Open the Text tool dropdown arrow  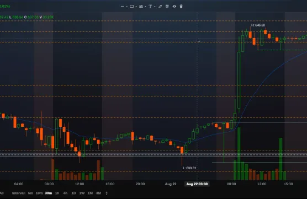tap(155, 7)
